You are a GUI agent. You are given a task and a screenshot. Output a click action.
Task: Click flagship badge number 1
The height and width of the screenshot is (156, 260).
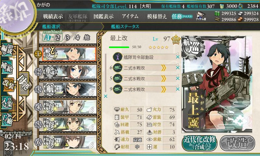(38, 54)
